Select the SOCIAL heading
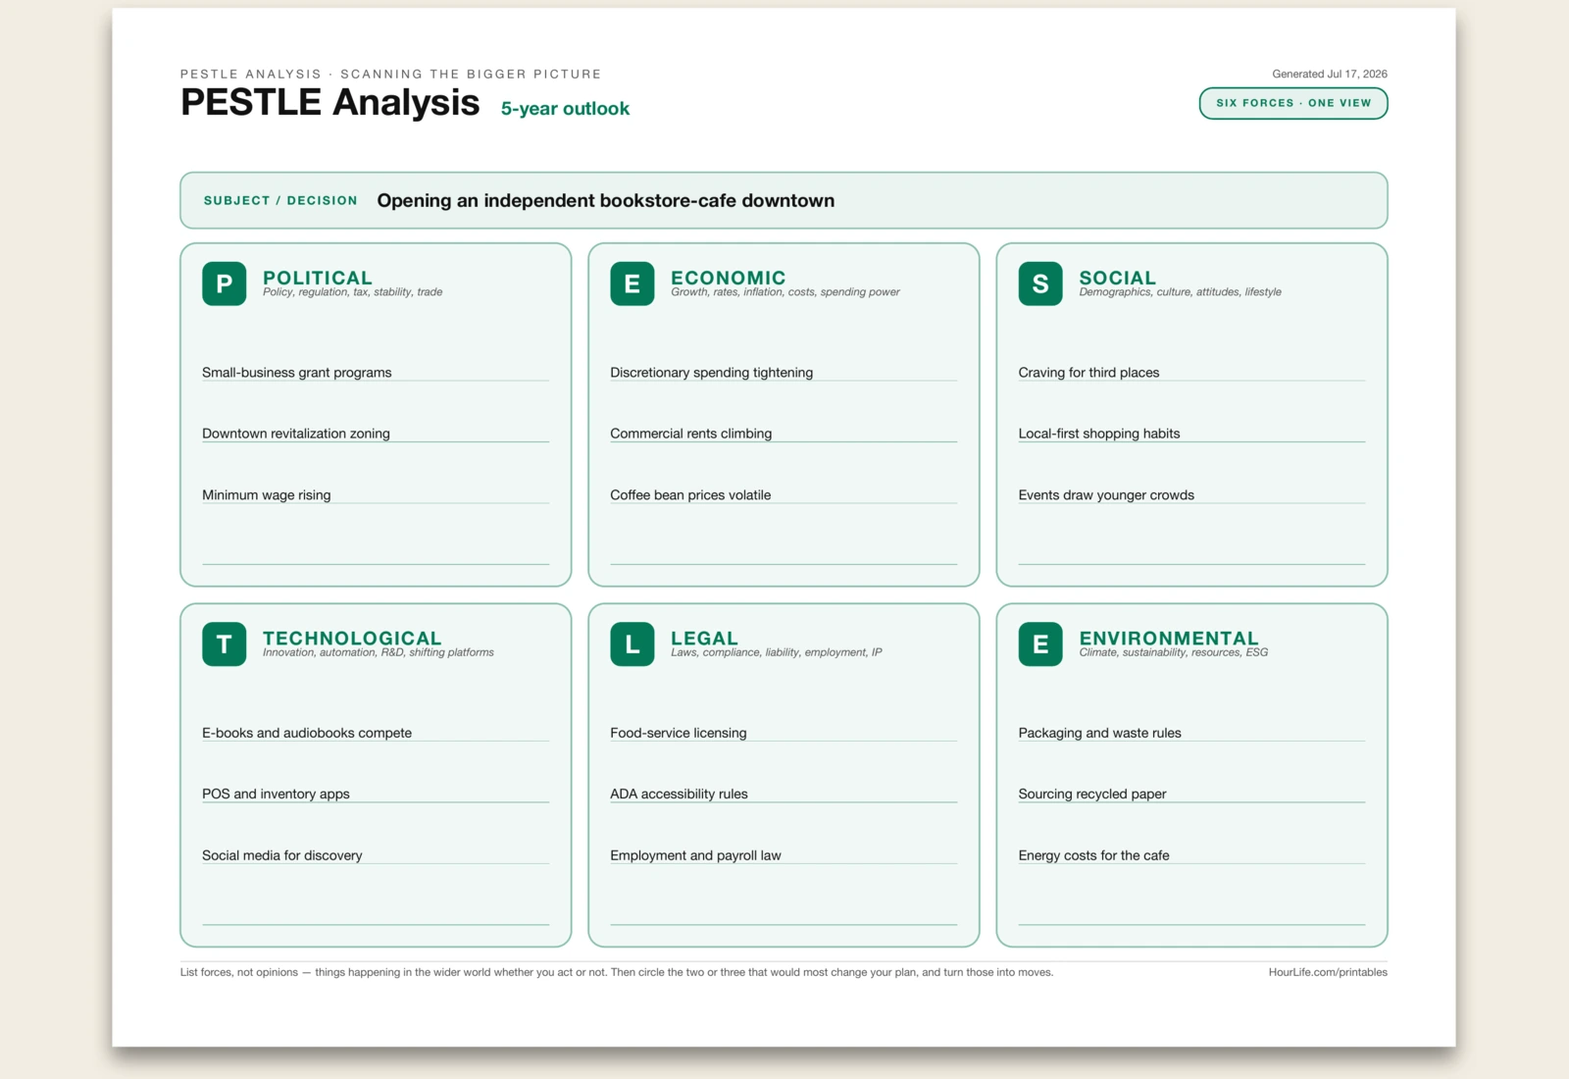Screen dimensions: 1569x1079 coord(1117,278)
